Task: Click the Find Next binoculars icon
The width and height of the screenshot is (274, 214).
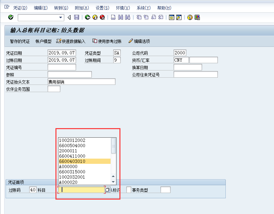Action: point(128,17)
